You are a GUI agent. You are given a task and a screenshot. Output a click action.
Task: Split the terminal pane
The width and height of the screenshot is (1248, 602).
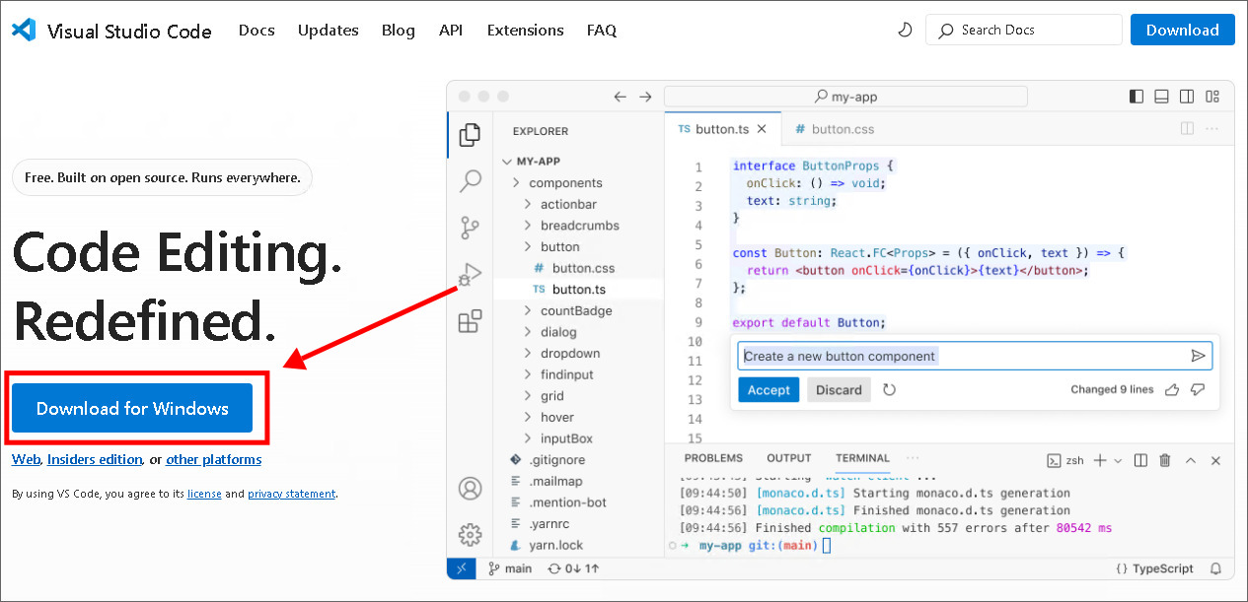[x=1141, y=459]
